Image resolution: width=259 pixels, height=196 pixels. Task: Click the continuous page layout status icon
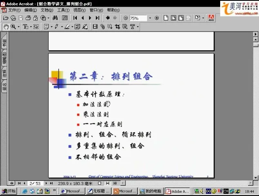click(107, 183)
